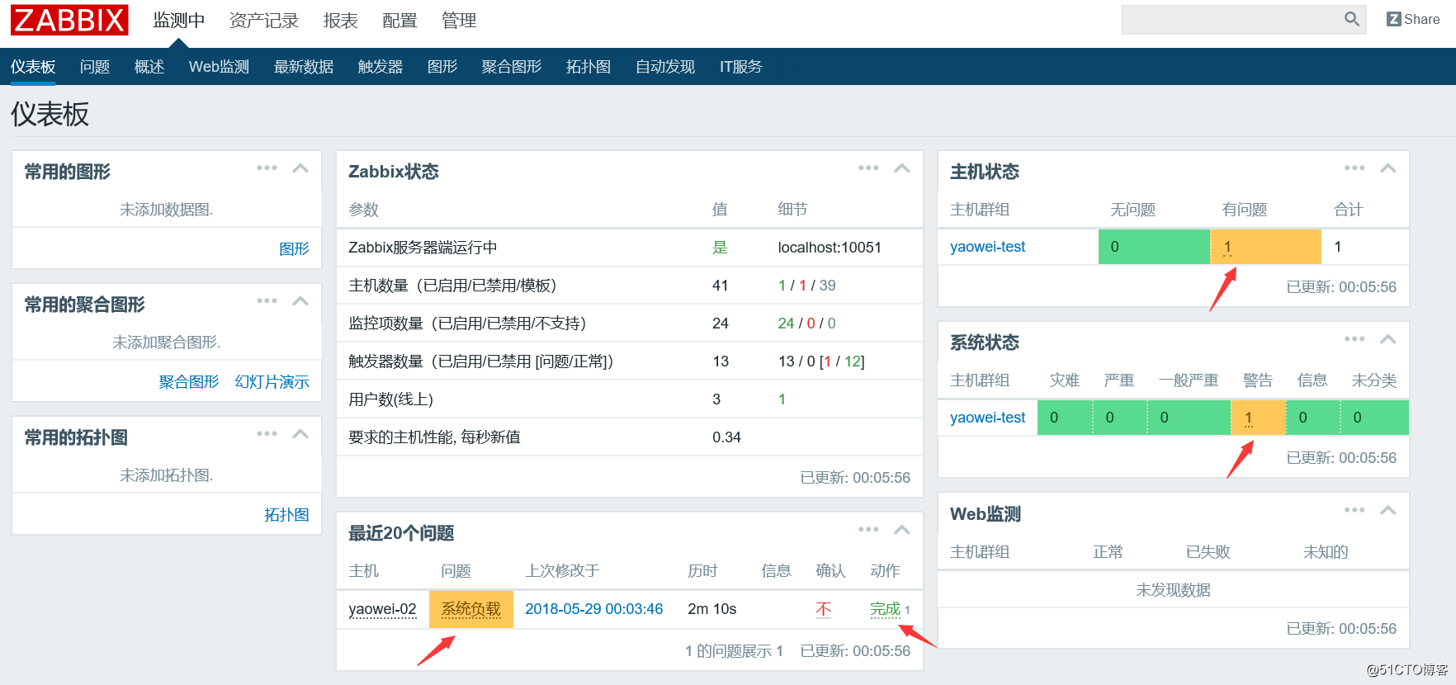Open the 报表 top menu
Viewport: 1456px width, 685px height.
(x=341, y=21)
